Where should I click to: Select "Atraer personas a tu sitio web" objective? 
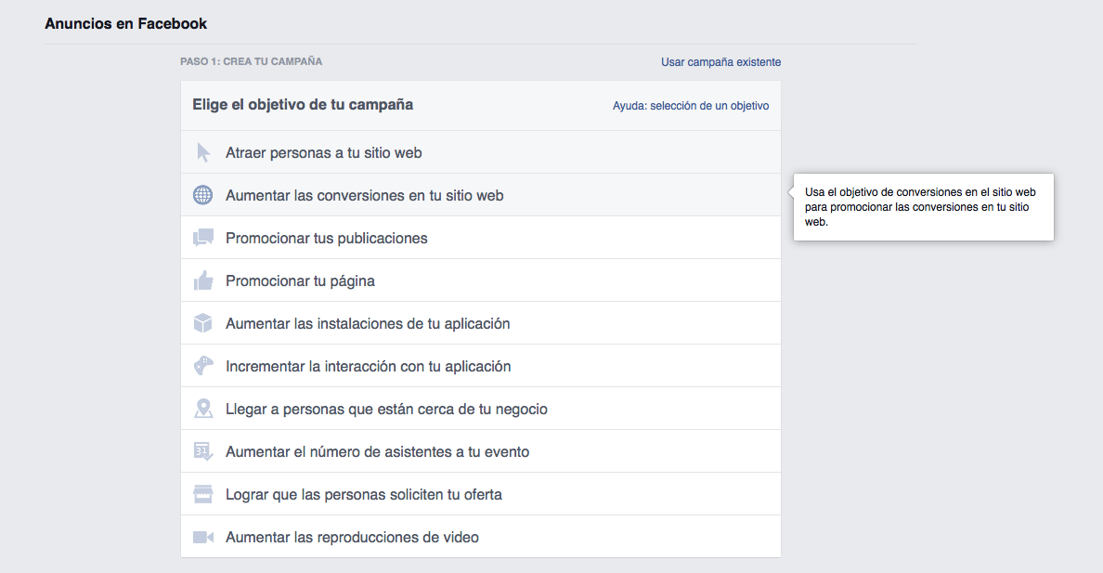point(480,152)
